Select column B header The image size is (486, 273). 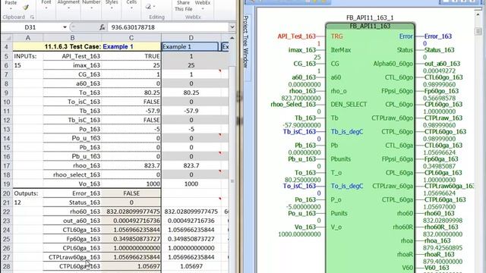point(72,38)
